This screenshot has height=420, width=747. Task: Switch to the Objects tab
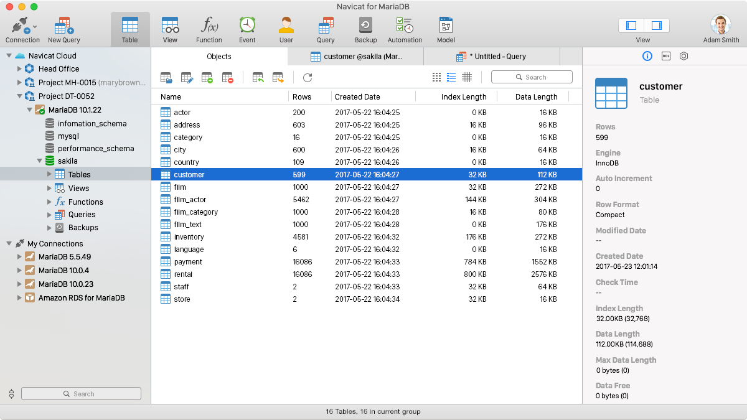tap(219, 57)
